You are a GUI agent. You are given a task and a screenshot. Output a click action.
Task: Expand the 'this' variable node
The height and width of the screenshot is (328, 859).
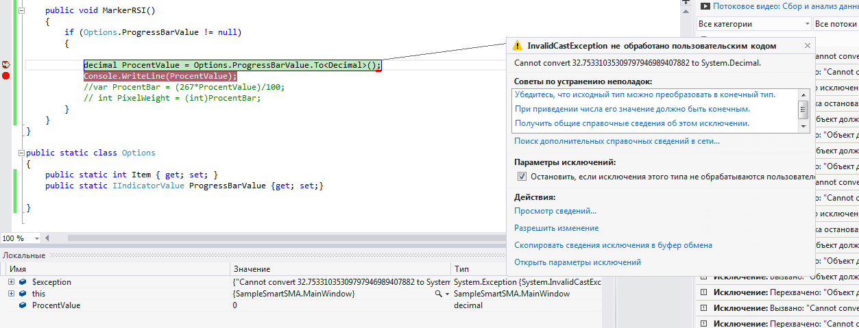point(11,294)
